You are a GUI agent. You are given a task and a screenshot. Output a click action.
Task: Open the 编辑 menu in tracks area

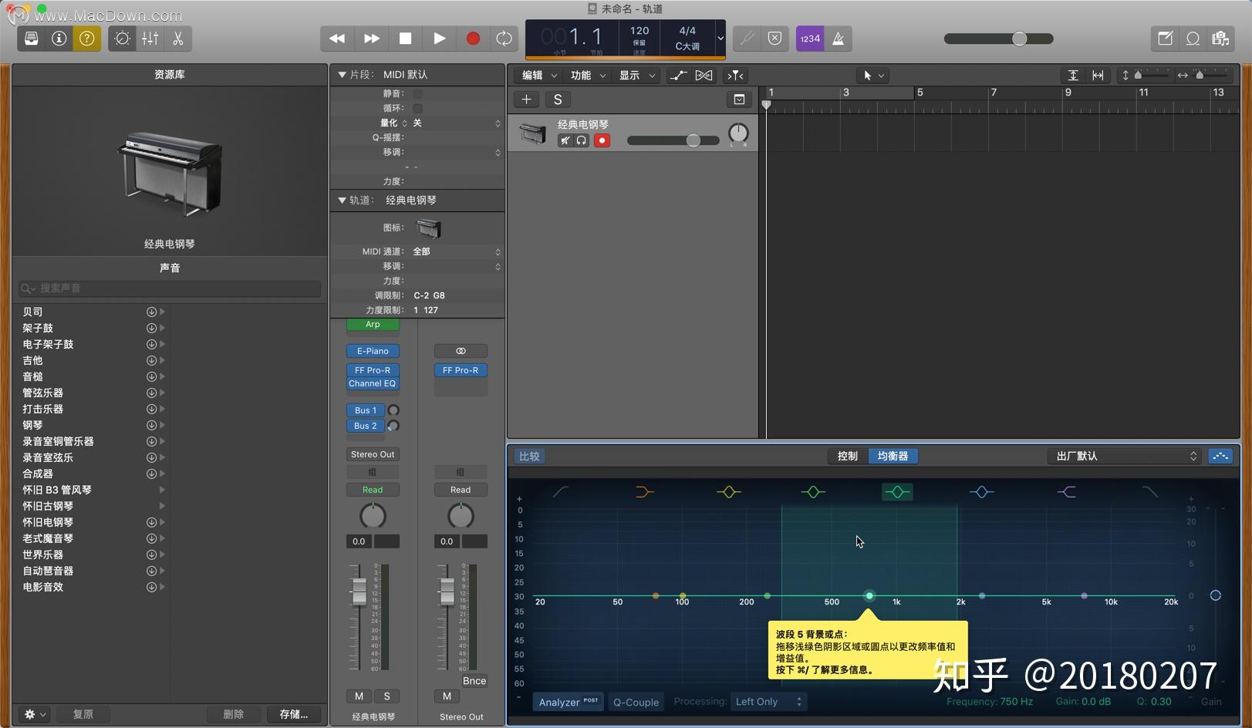[x=539, y=75]
